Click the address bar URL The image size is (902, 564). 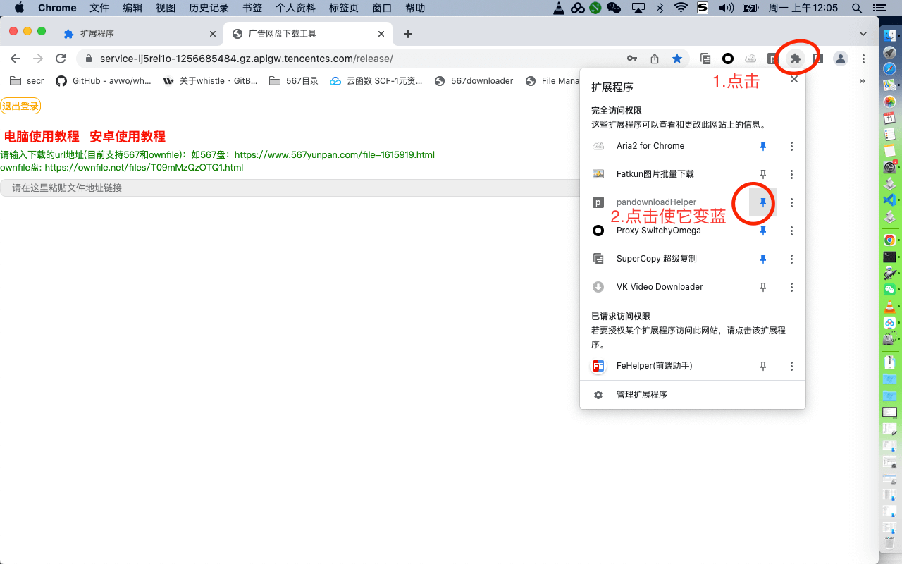[246, 59]
